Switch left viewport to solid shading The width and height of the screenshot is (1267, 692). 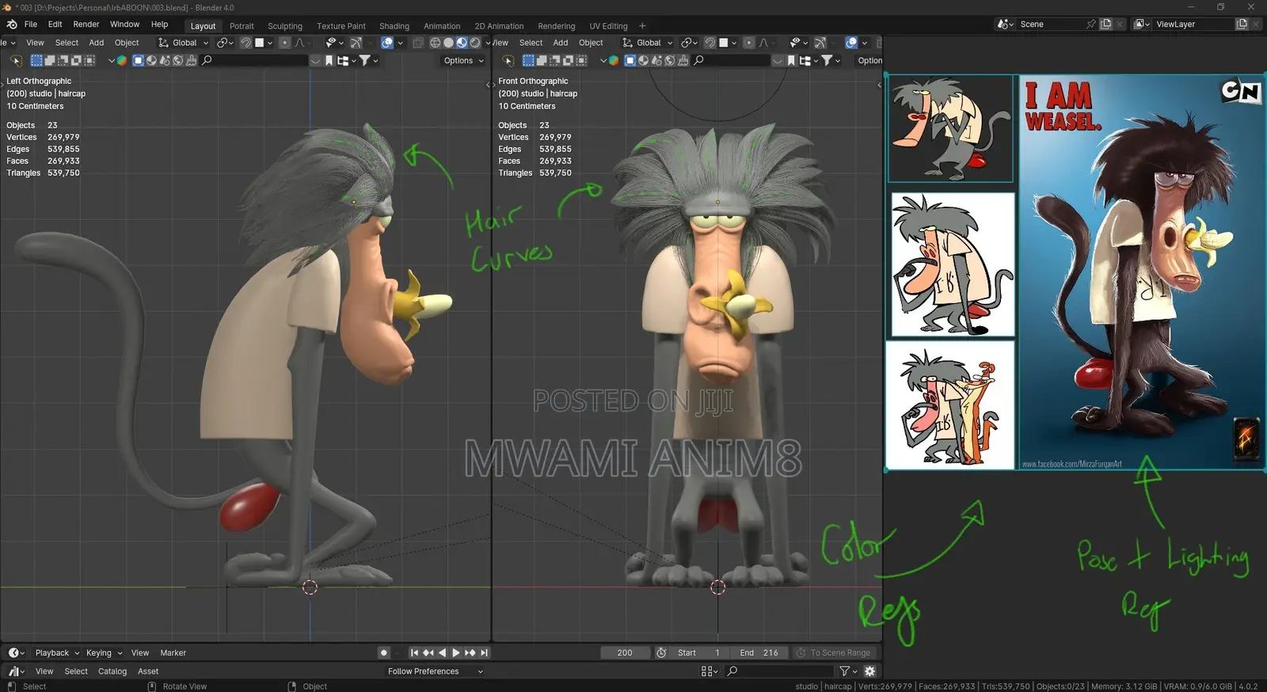pos(448,43)
